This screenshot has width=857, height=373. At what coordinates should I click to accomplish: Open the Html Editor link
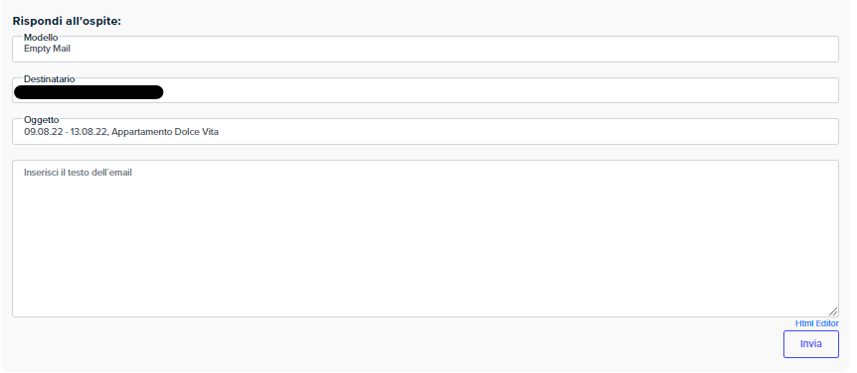pyautogui.click(x=817, y=323)
